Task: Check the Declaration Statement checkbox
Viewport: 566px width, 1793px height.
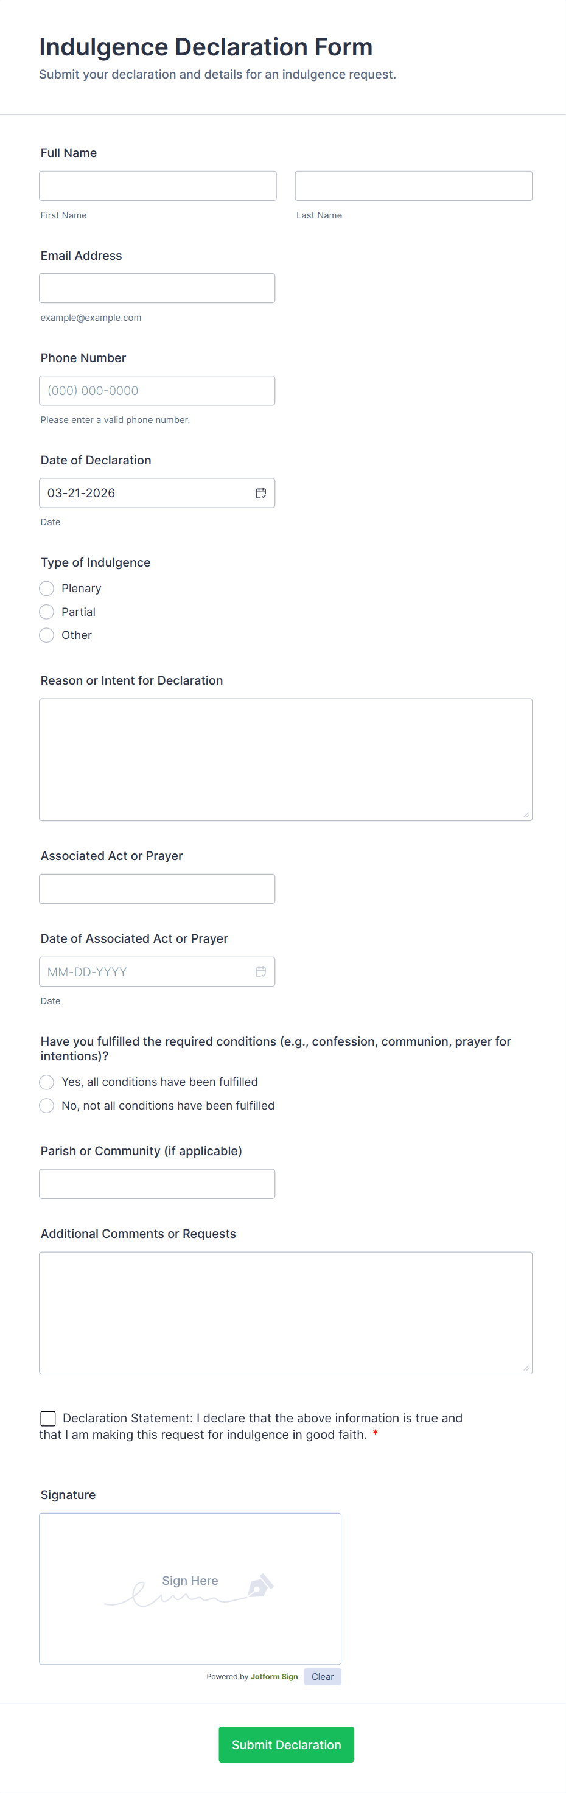Action: pyautogui.click(x=47, y=1418)
